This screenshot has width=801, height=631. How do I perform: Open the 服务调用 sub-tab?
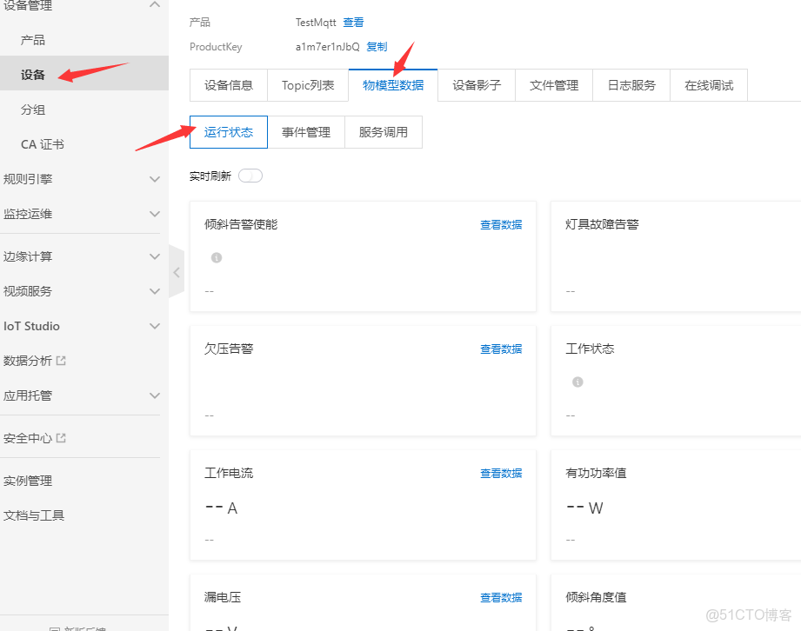[384, 132]
